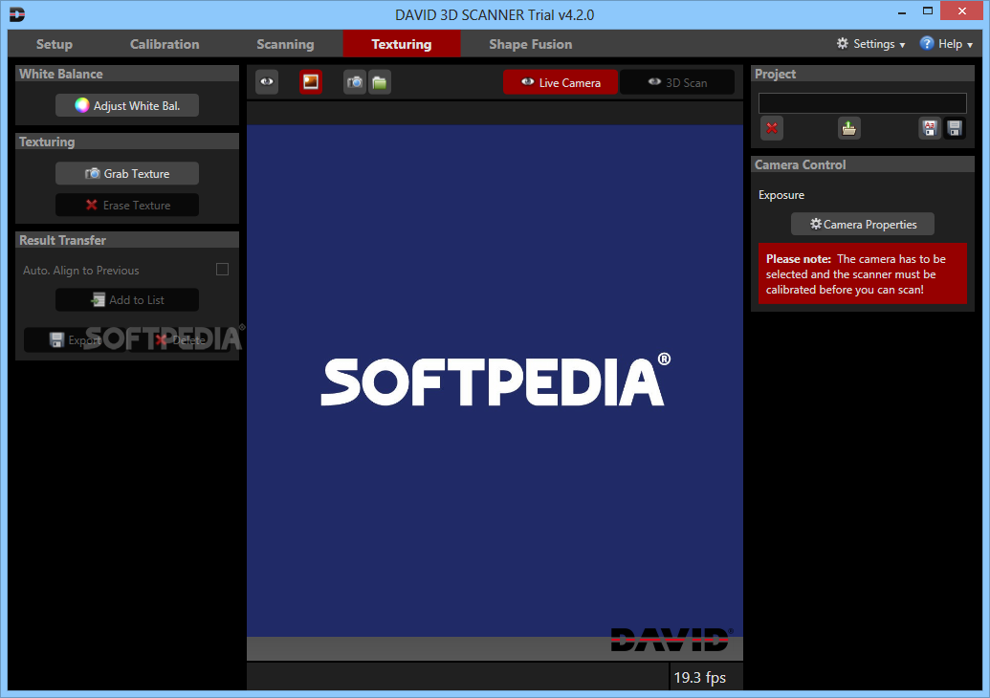Open the Shape Fusion tab
The height and width of the screenshot is (698, 990).
point(530,44)
